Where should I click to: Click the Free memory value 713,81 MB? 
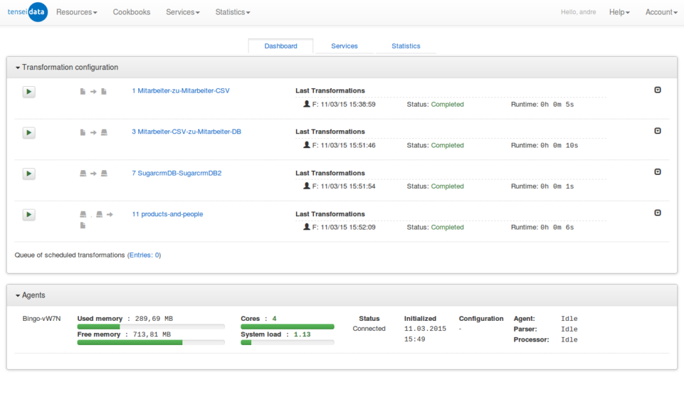pos(152,334)
